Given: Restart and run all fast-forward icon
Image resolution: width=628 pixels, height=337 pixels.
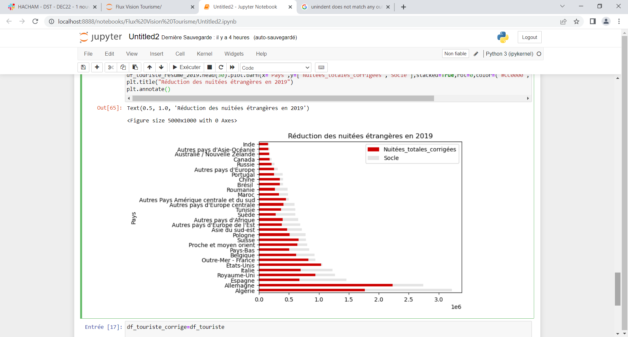Looking at the screenshot, I should (232, 67).
